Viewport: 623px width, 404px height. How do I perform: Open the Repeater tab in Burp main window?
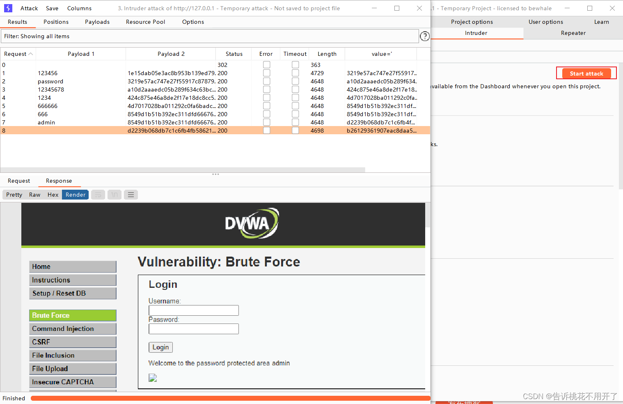(x=573, y=33)
